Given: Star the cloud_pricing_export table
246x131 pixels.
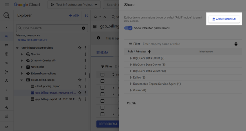Looking at the screenshot, I should coord(80,86).
